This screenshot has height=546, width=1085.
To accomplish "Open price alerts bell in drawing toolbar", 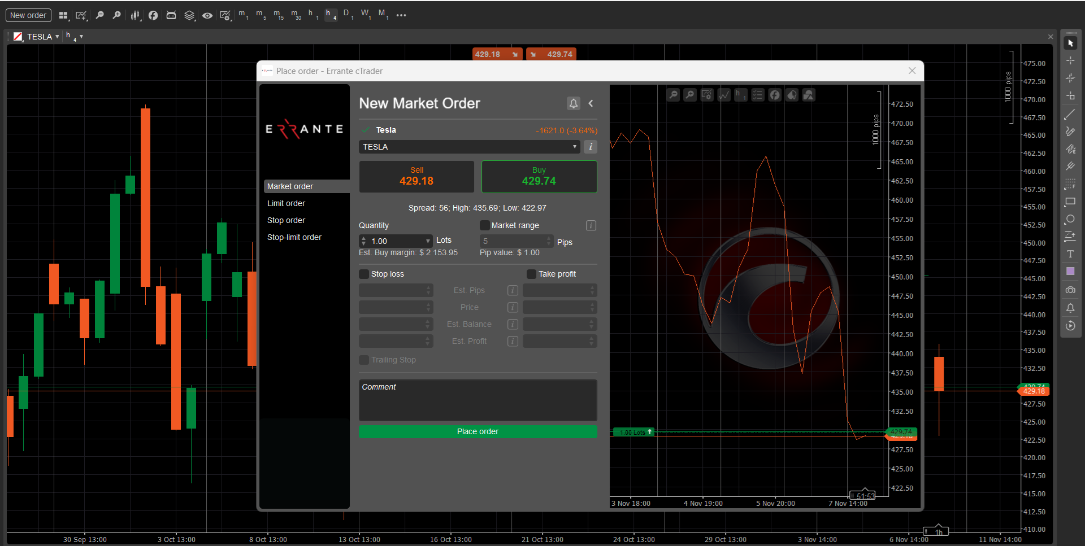I will (x=1070, y=308).
